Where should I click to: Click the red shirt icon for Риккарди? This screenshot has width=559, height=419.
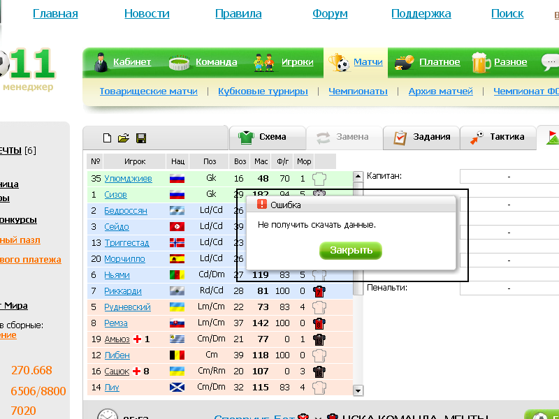[x=319, y=291]
